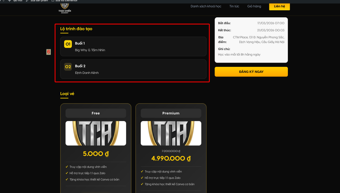The image size is (340, 193).
Task: Click the Elementor edit icon in admin bar
Action: click(x=53, y=1)
